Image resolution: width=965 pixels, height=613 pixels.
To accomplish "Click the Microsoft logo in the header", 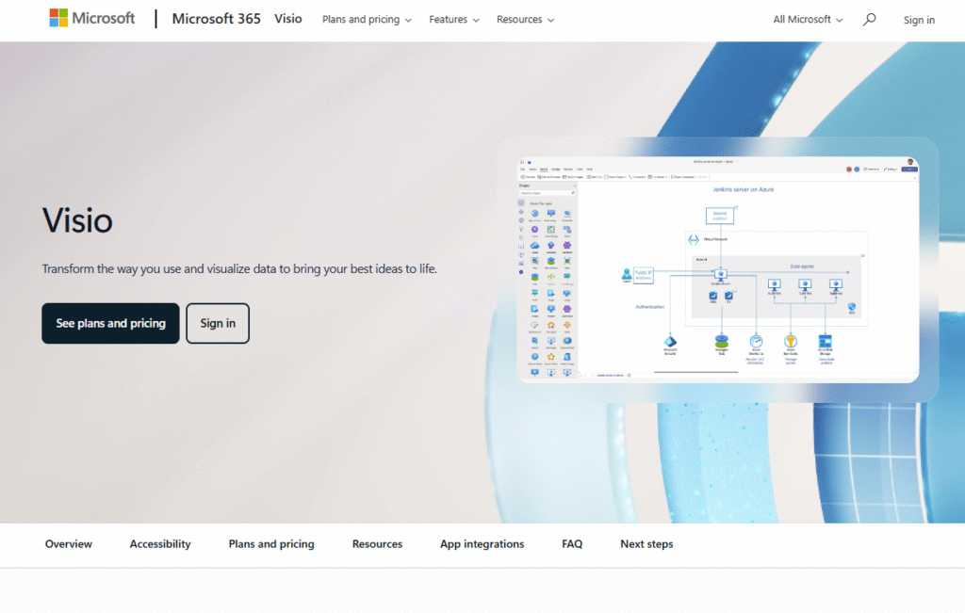I will pyautogui.click(x=92, y=19).
